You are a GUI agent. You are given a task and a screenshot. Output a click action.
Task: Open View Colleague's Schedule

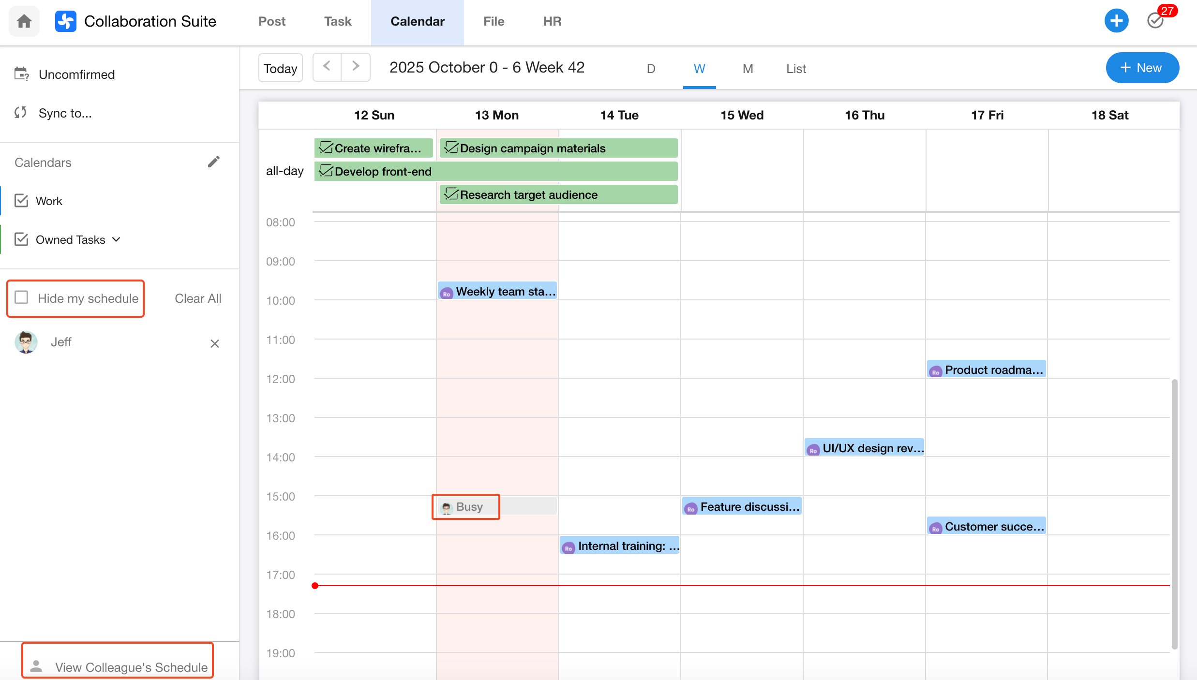(x=118, y=666)
